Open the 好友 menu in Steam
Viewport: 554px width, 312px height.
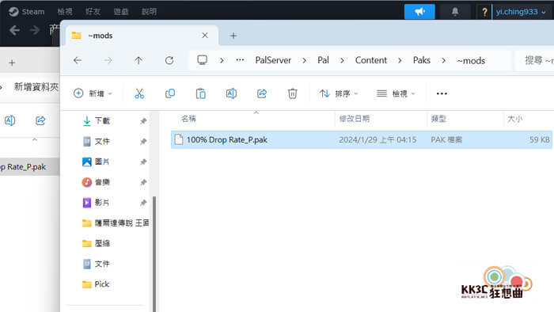click(x=93, y=12)
